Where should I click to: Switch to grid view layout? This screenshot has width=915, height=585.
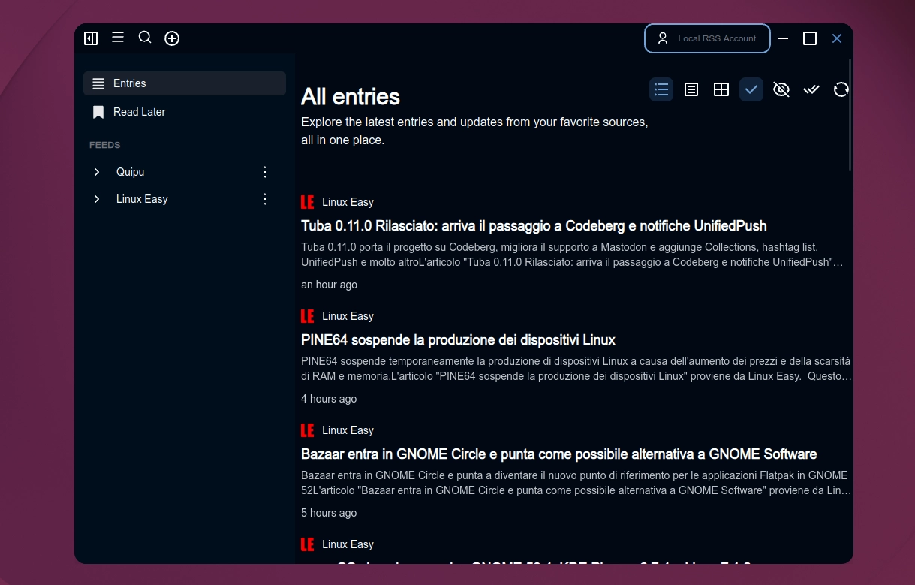721,90
